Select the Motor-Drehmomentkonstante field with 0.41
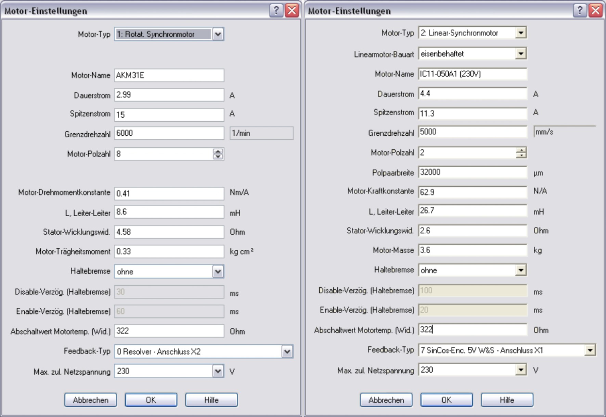 coord(169,194)
